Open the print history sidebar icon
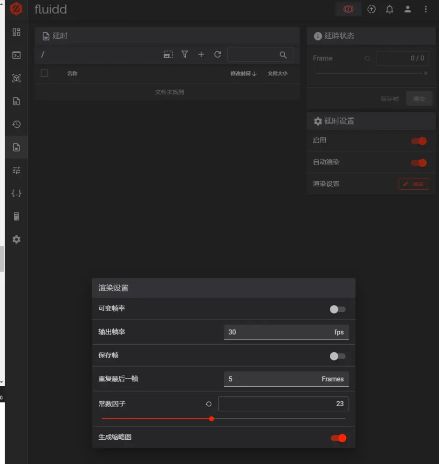 (16, 124)
